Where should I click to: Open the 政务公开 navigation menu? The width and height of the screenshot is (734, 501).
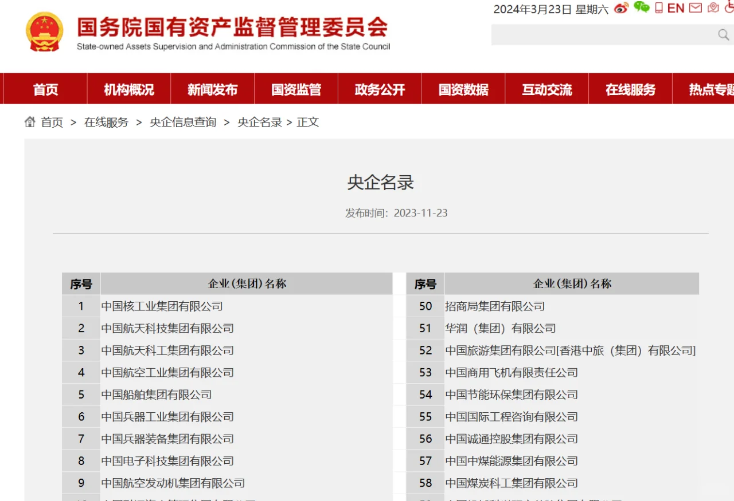point(380,89)
